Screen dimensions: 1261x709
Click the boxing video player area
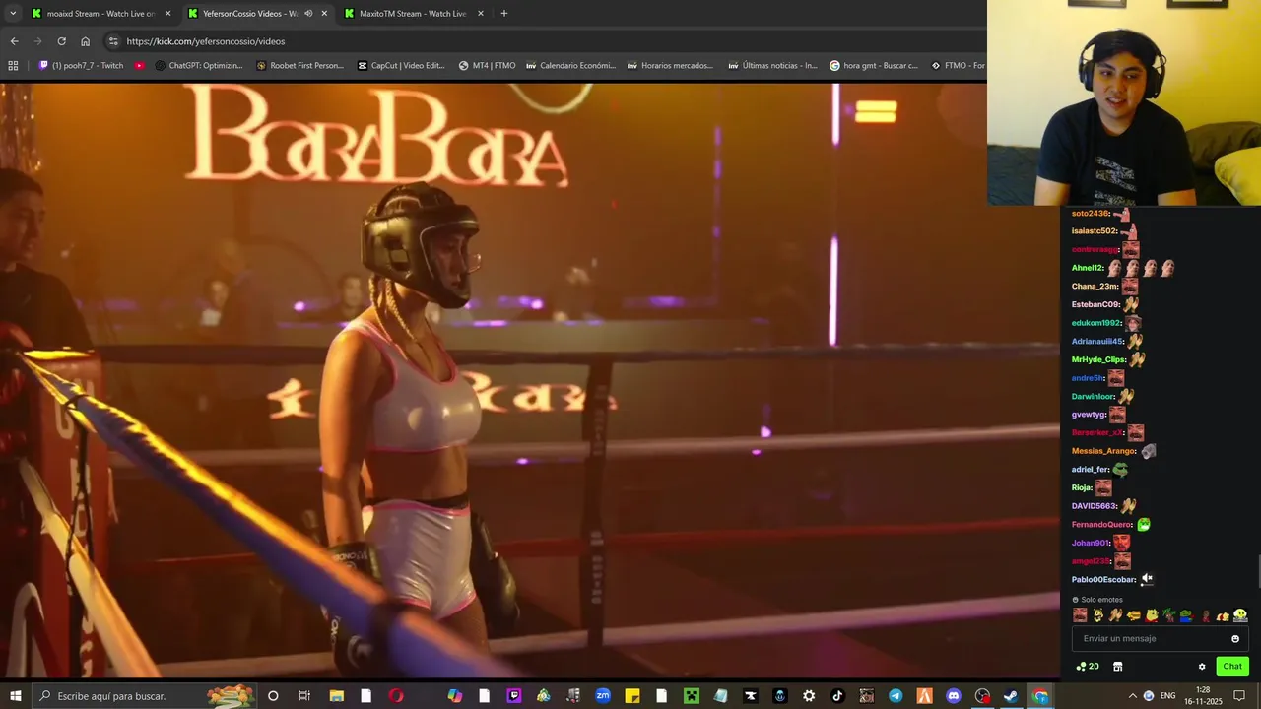pyautogui.click(x=530, y=381)
